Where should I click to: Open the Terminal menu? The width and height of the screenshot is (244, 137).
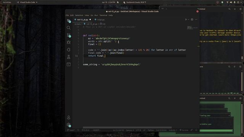coord(103,15)
